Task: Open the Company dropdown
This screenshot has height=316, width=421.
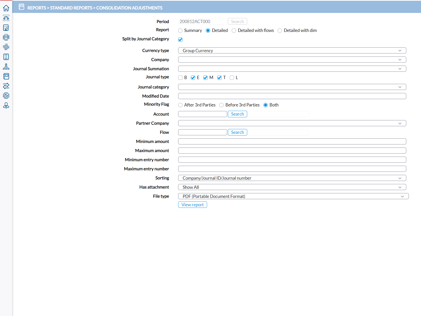Action: click(x=292, y=60)
